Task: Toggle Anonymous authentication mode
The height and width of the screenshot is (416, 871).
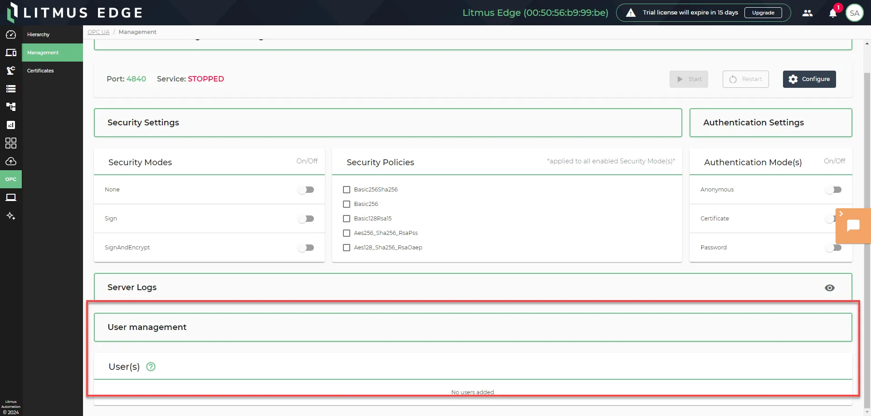Action: click(x=834, y=190)
